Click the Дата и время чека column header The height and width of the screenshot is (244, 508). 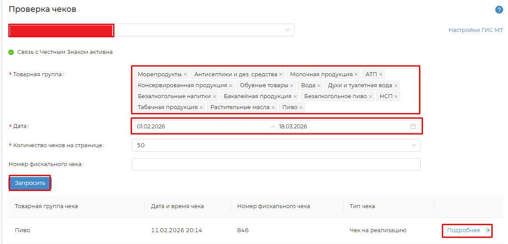click(177, 206)
